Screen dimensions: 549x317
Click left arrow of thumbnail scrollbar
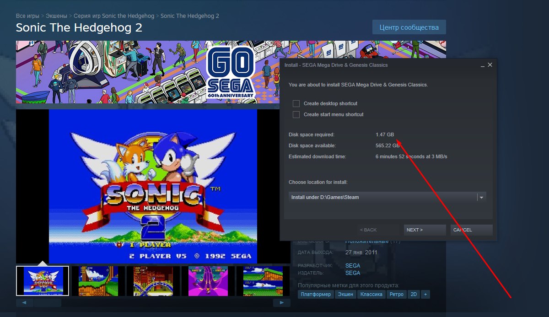(25, 303)
